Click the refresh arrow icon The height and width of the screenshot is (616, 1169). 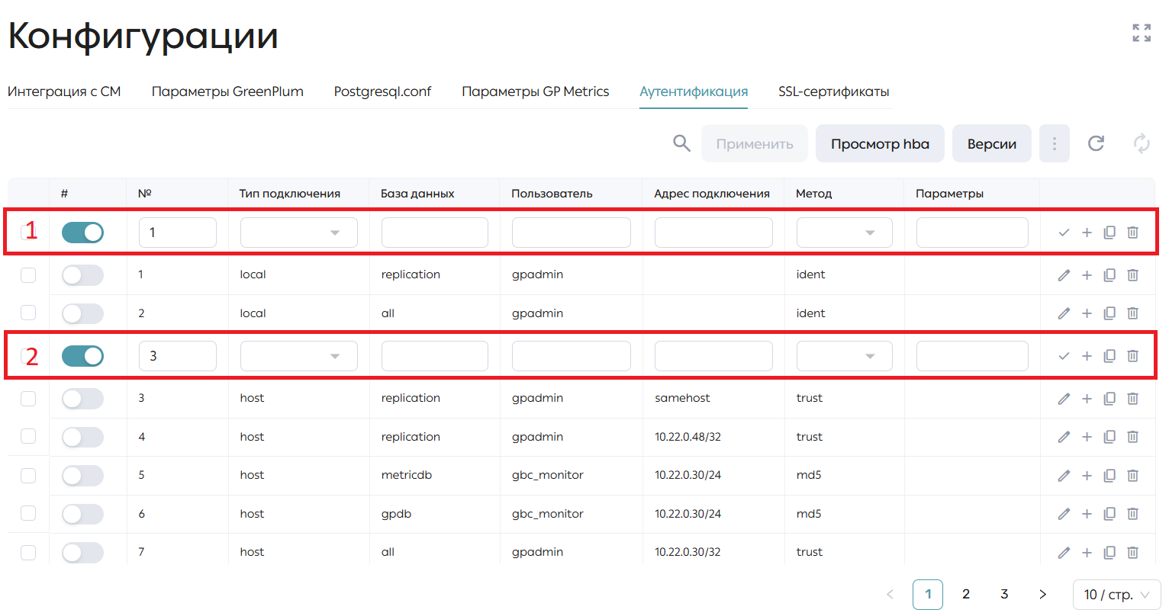(1096, 143)
